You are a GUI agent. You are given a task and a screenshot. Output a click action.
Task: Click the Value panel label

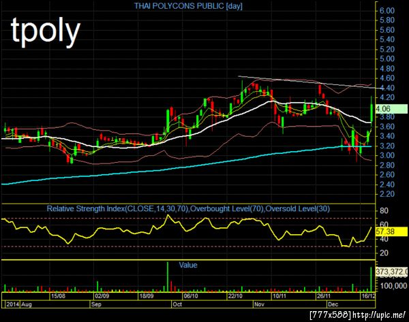[x=188, y=265]
